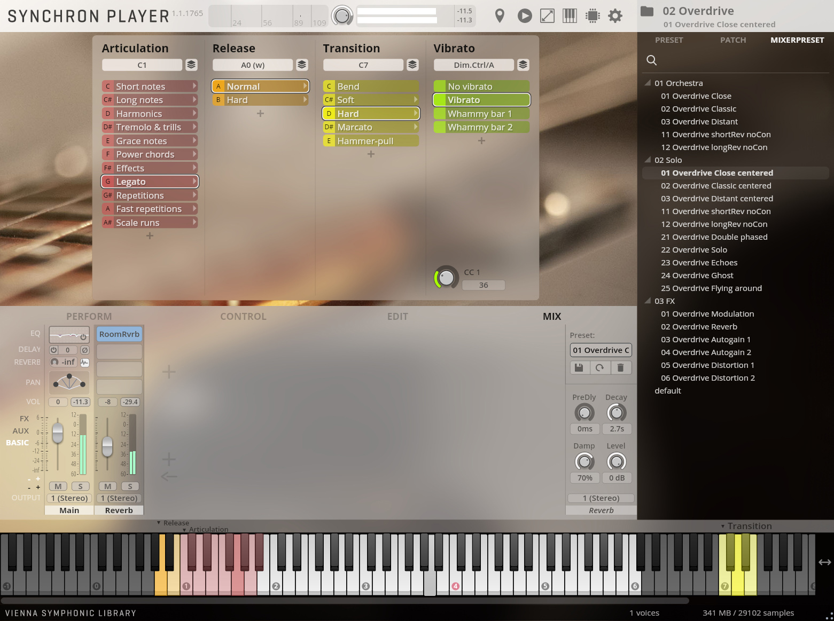This screenshot has height=621, width=834.
Task: Load the 23 Overdrive Echoes preset
Action: tap(699, 262)
